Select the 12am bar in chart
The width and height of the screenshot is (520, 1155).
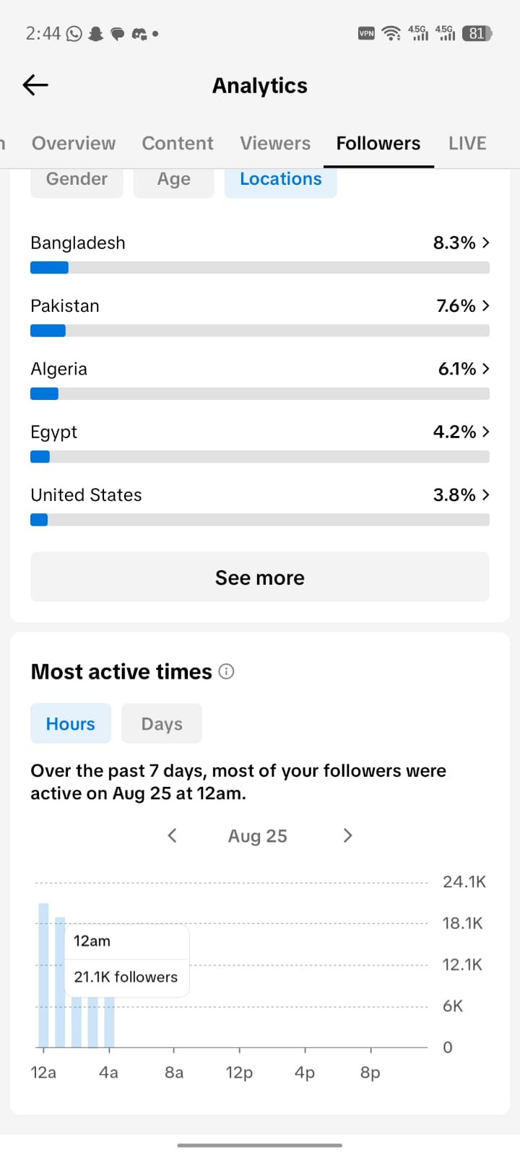click(x=43, y=975)
